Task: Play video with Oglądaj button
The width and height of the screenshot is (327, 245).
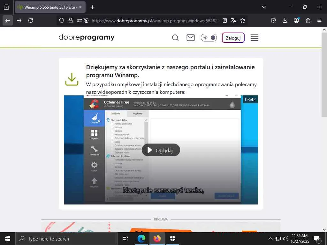Action: [161, 150]
